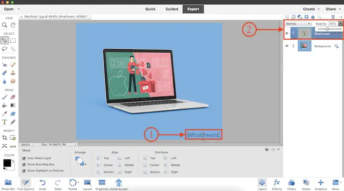
Task: Select the Paint Bucket tool
Action: 4,105
